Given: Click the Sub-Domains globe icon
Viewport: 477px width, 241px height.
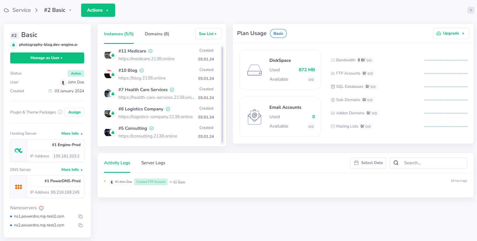Looking at the screenshot, I should (333, 100).
